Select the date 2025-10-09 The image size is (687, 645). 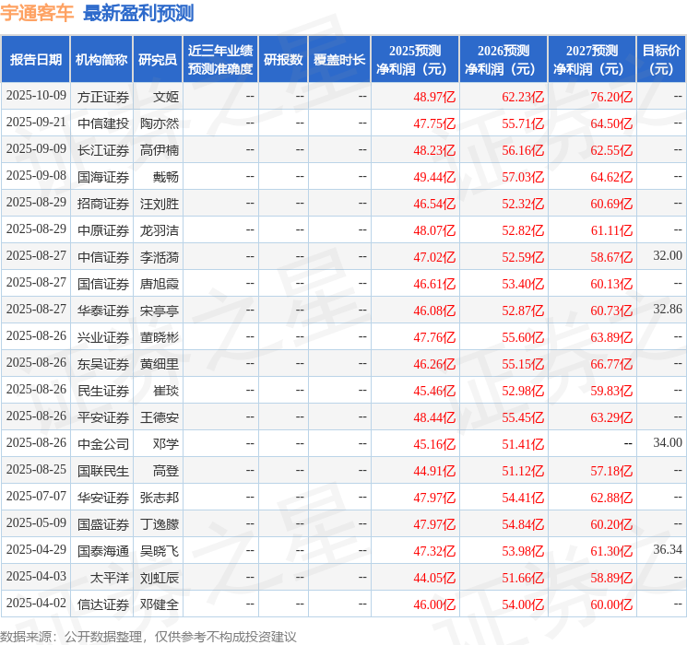(x=36, y=96)
